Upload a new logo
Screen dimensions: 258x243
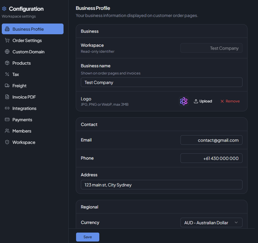[203, 101]
